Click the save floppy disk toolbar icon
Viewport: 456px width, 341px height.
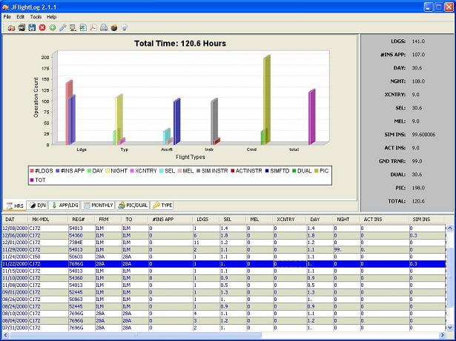point(31,27)
